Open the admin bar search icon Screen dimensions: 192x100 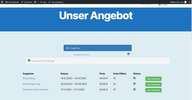point(189,2)
